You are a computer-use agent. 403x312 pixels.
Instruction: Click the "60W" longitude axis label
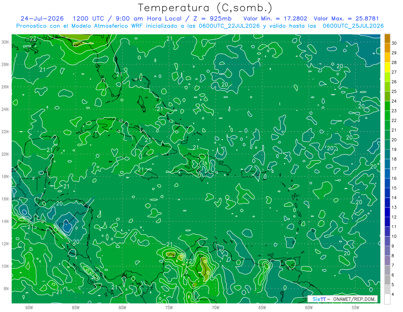coord(309,308)
